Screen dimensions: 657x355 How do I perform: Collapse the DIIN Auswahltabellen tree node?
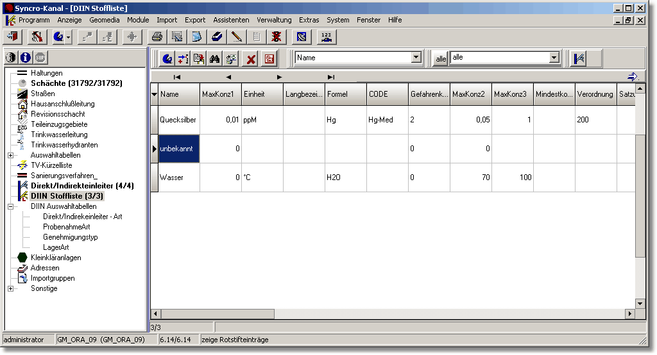(x=11, y=206)
